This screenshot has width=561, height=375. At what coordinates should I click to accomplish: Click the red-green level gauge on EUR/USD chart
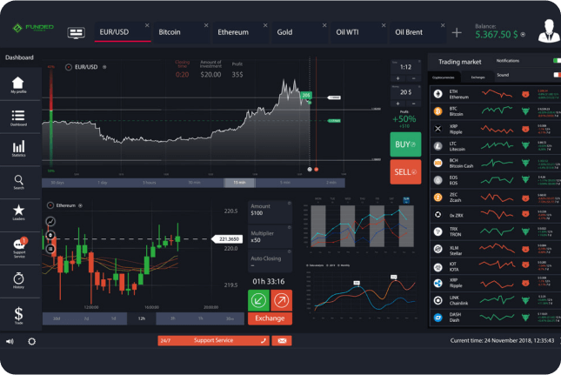coord(51,119)
